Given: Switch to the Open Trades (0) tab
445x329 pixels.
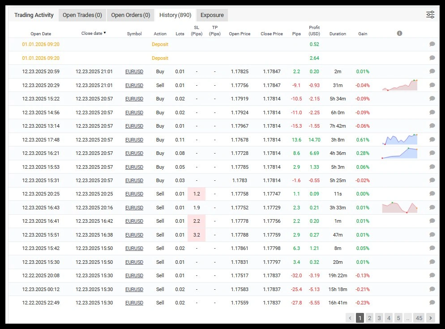Looking at the screenshot, I should click(x=82, y=15).
